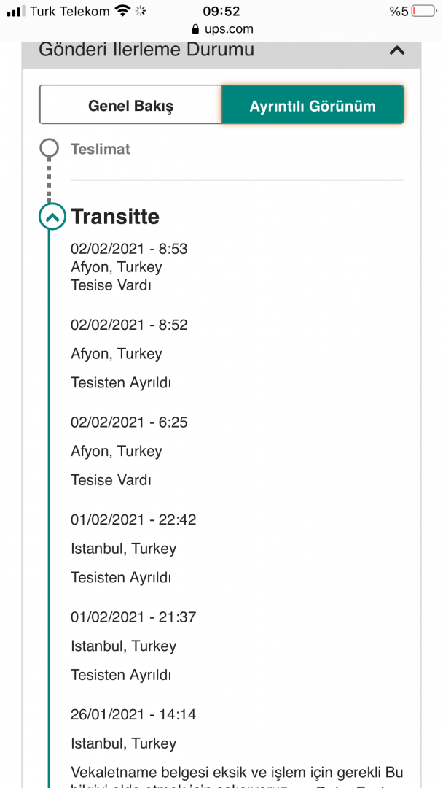Tap the 26/01/2021 - 14:14 entry
Viewport: 443px width, 788px height.
133,715
